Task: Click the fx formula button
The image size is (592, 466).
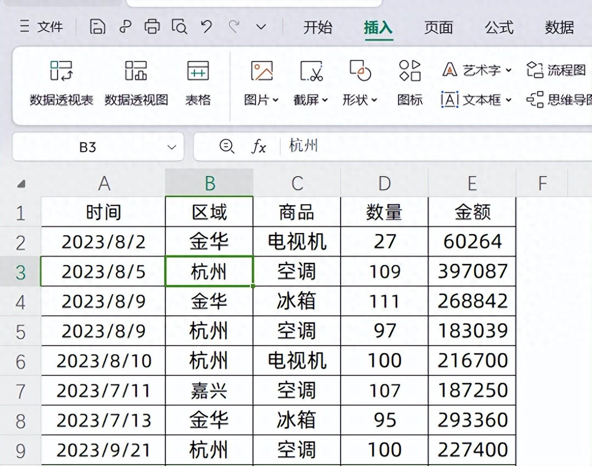Action: tap(259, 147)
